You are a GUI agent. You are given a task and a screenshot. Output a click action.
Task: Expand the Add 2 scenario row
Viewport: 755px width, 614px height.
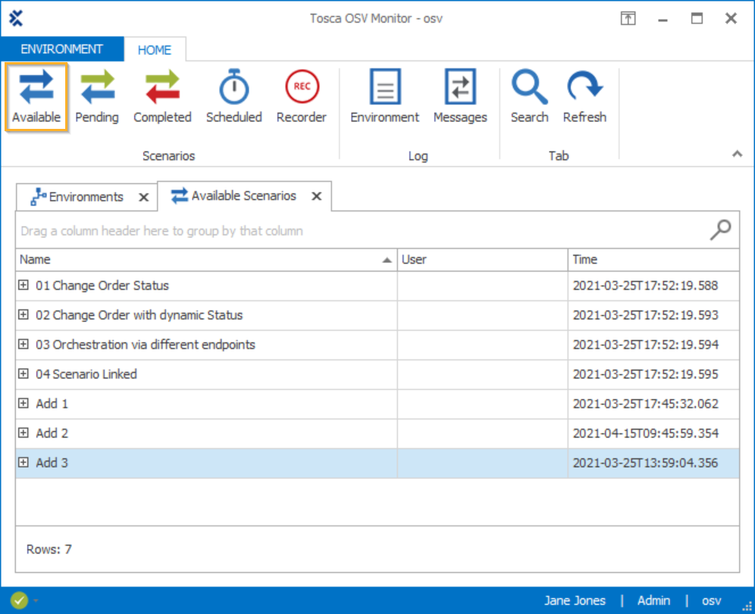point(23,434)
